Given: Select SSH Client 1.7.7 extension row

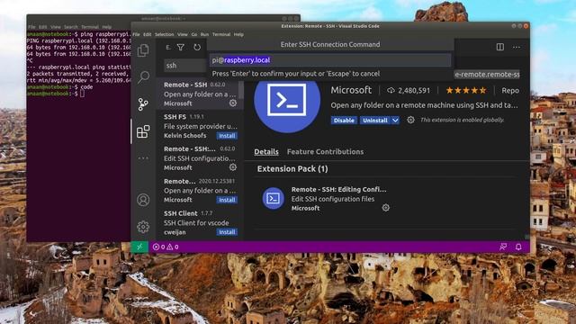Looking at the screenshot, I should coord(200,222).
